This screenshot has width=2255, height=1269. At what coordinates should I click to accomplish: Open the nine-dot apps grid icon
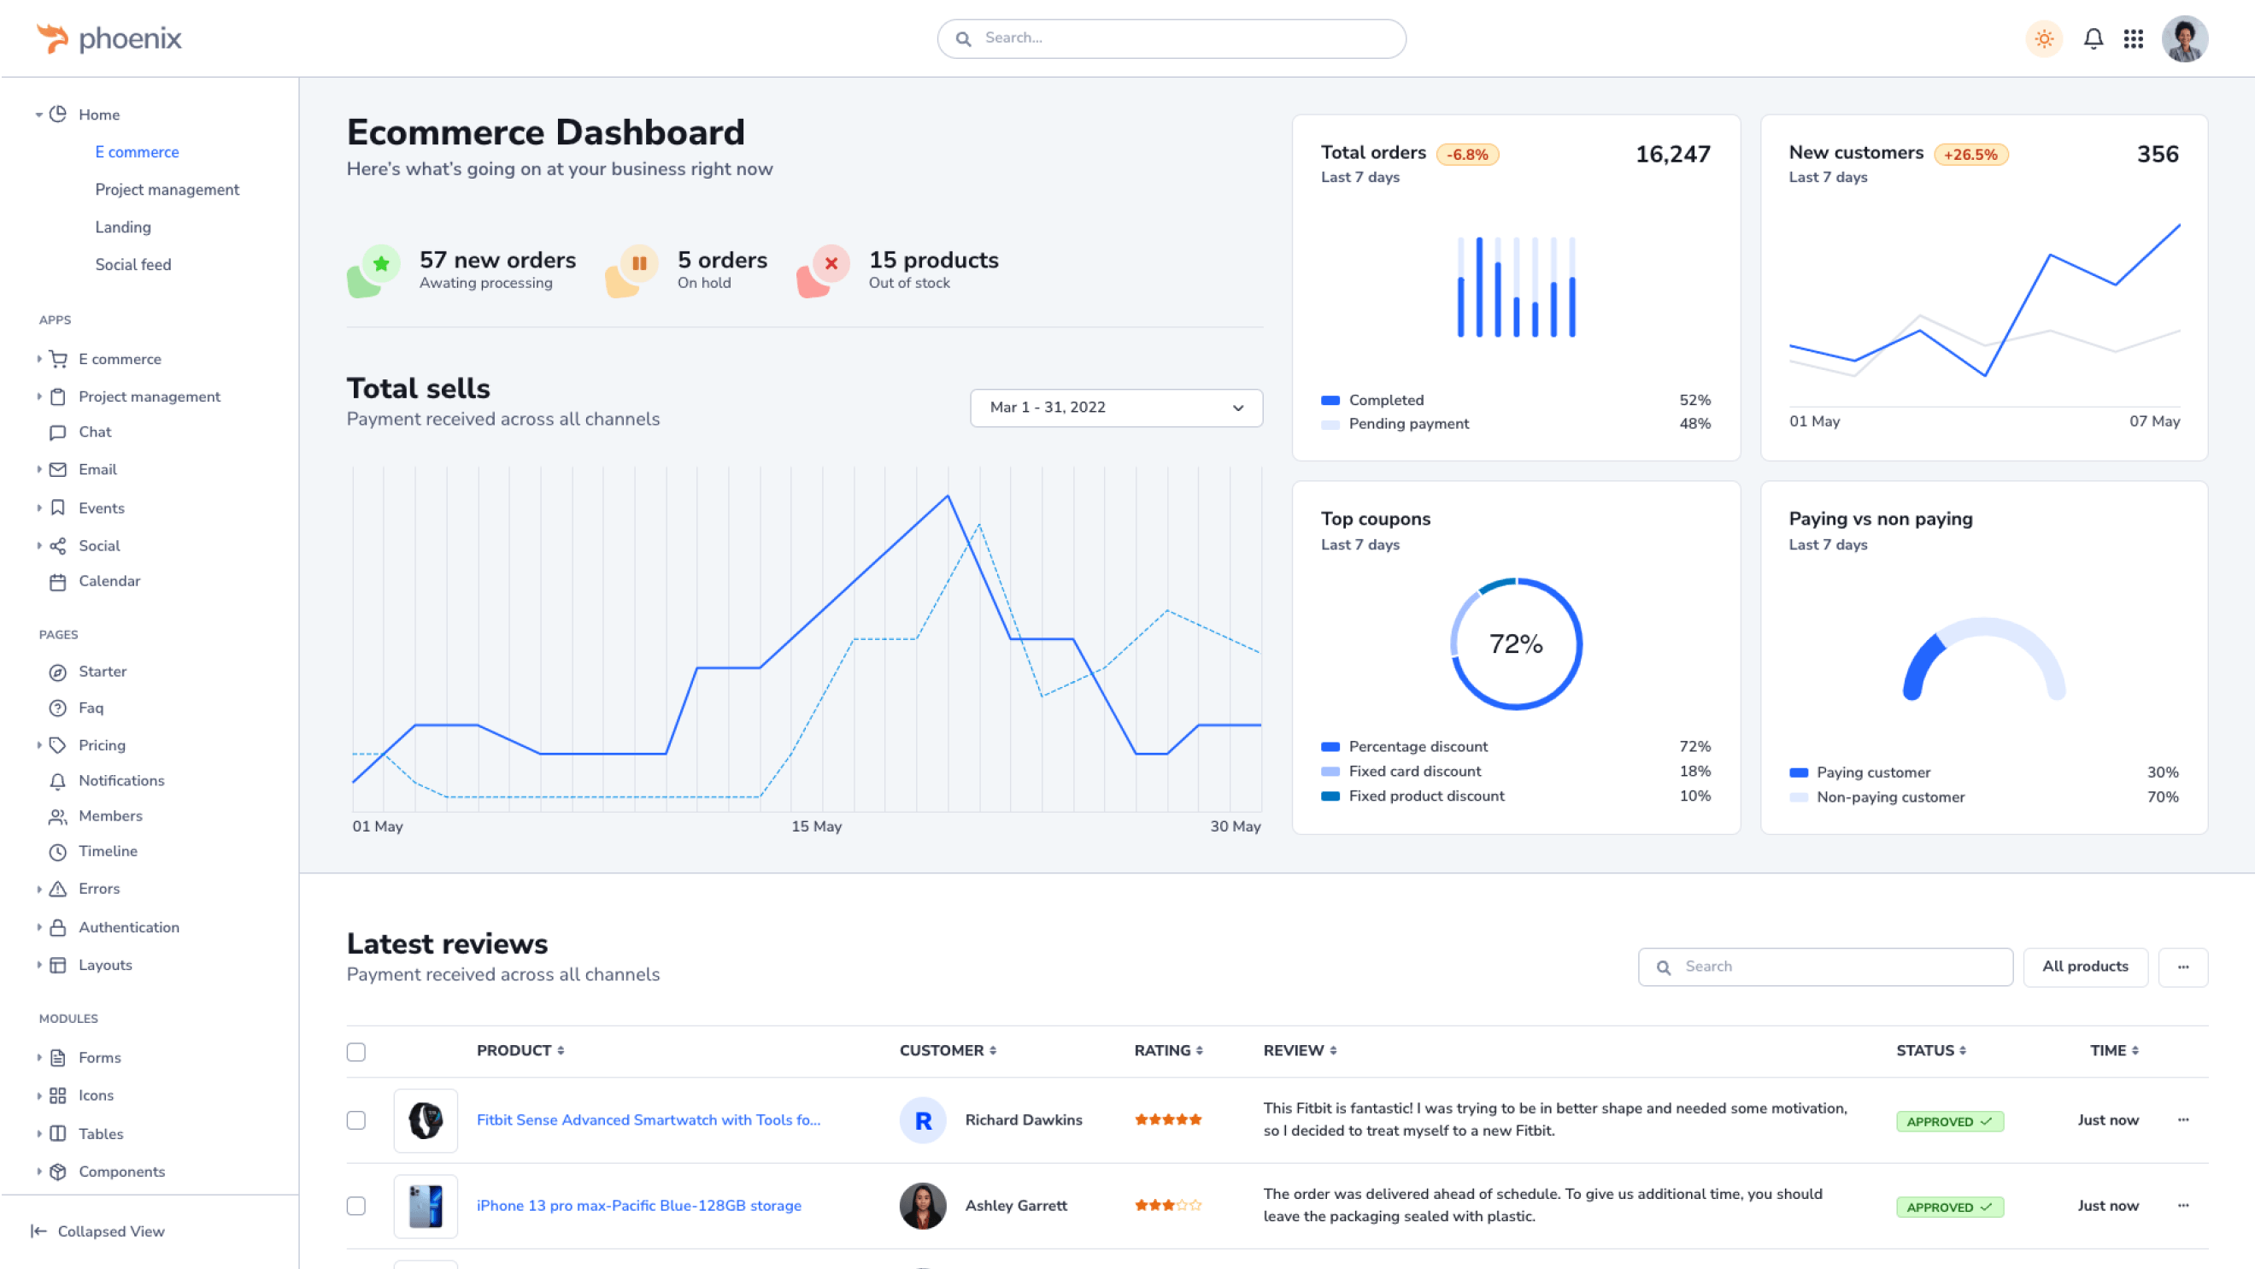(2134, 38)
